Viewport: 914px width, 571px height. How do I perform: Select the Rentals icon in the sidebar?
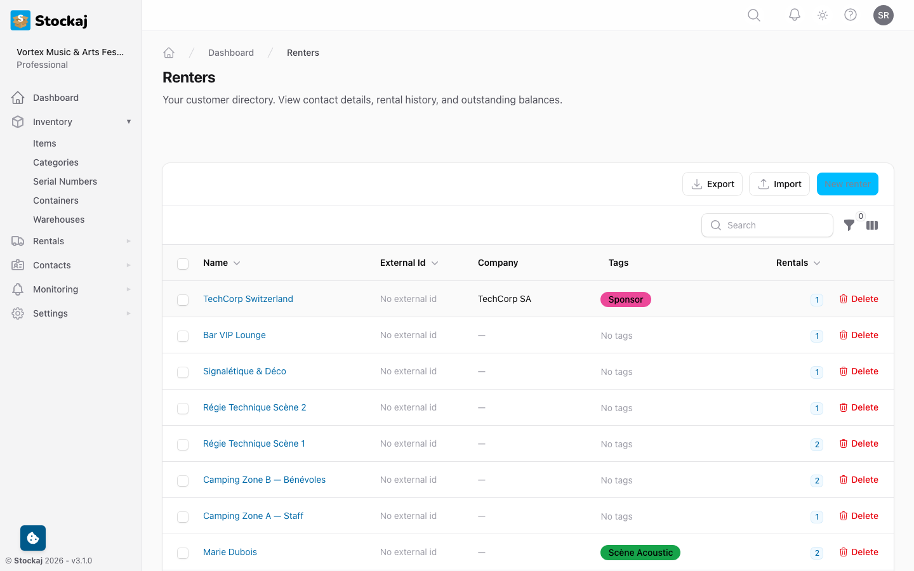(x=17, y=241)
